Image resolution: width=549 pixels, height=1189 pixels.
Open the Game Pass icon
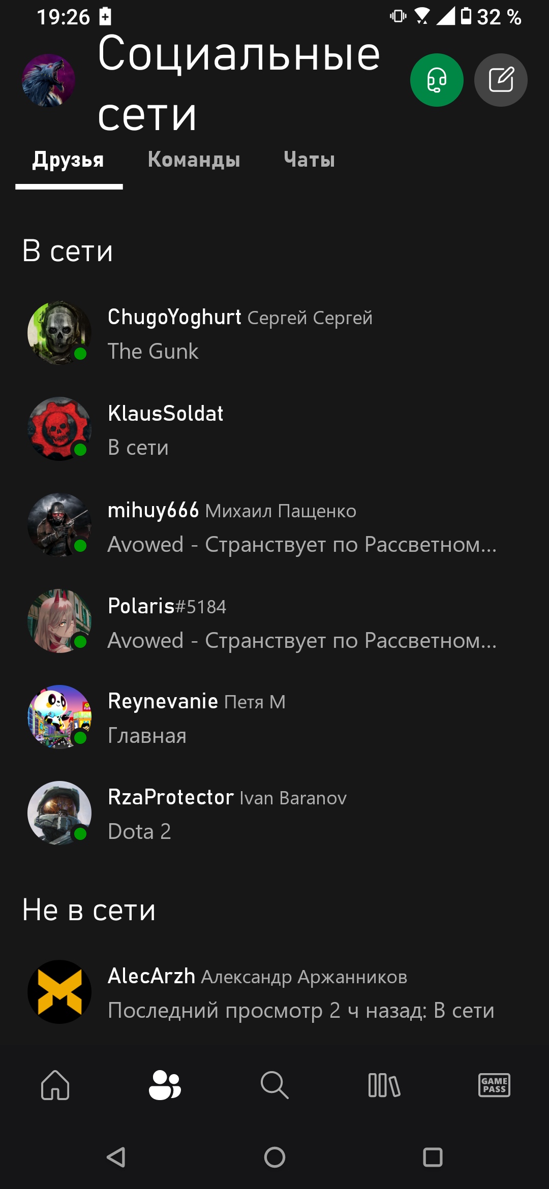pyautogui.click(x=494, y=1085)
